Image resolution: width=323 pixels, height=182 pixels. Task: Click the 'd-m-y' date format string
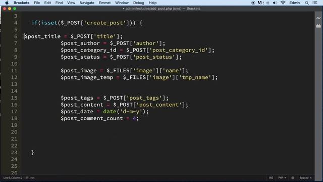tap(131, 111)
